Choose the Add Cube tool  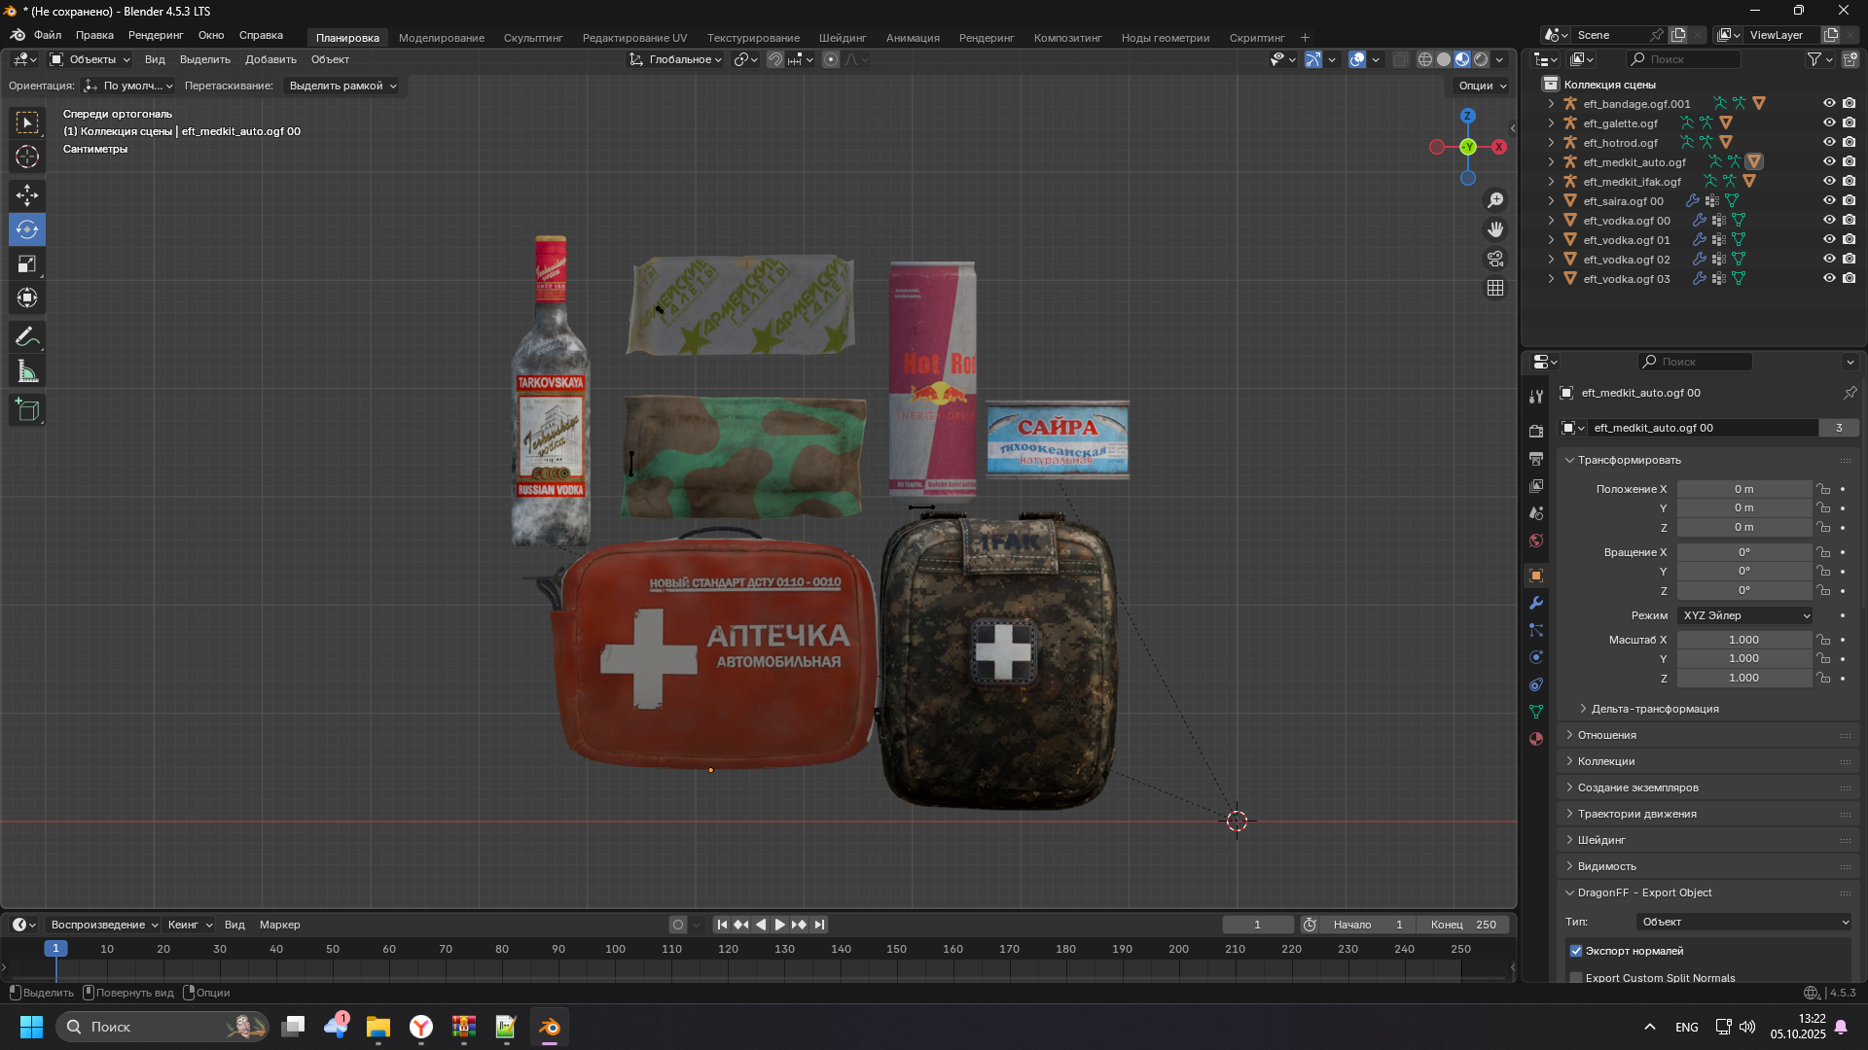pyautogui.click(x=27, y=410)
